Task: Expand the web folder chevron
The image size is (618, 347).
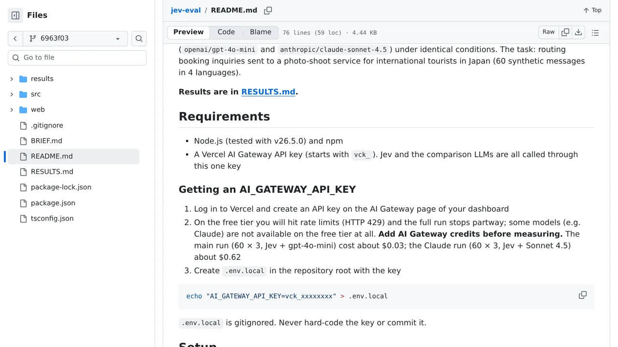Action: [12, 109]
